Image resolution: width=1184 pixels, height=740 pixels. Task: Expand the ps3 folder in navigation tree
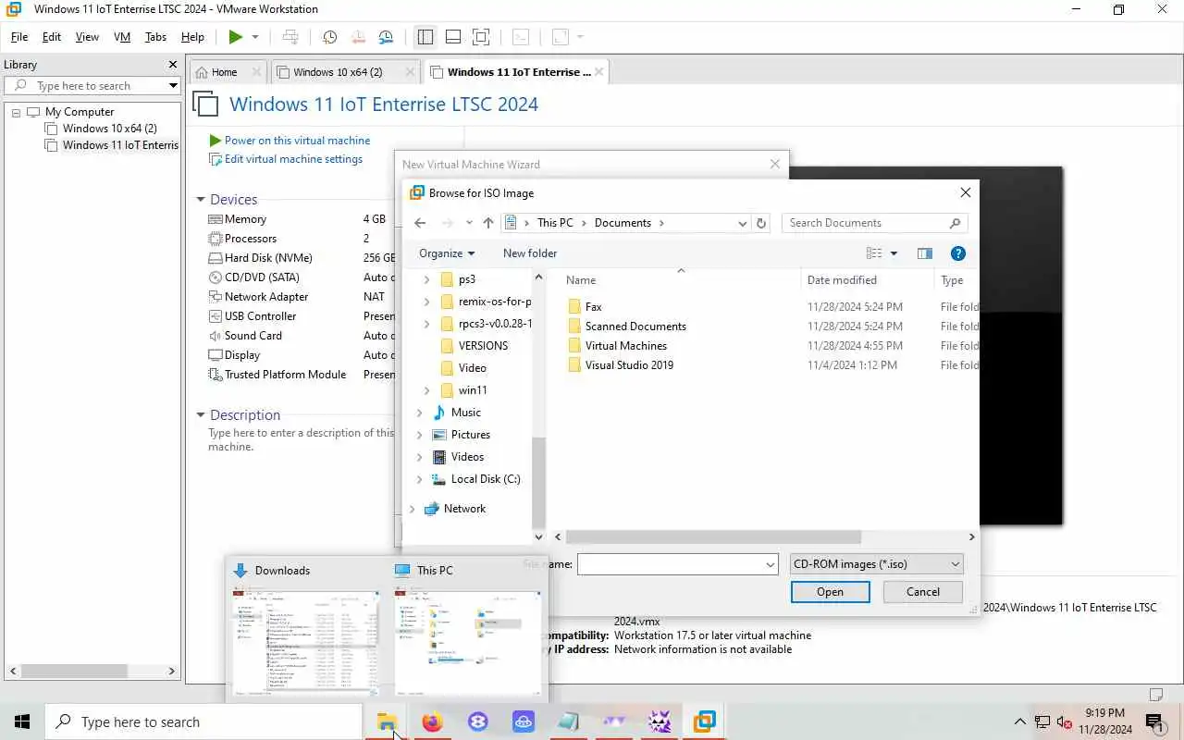(x=426, y=279)
